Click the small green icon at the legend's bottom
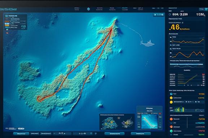This screenshot has height=138, width=208. click(7, 29)
